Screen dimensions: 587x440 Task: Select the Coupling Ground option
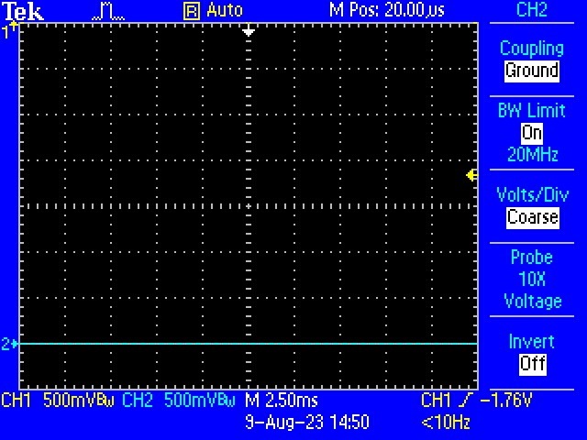pos(532,71)
